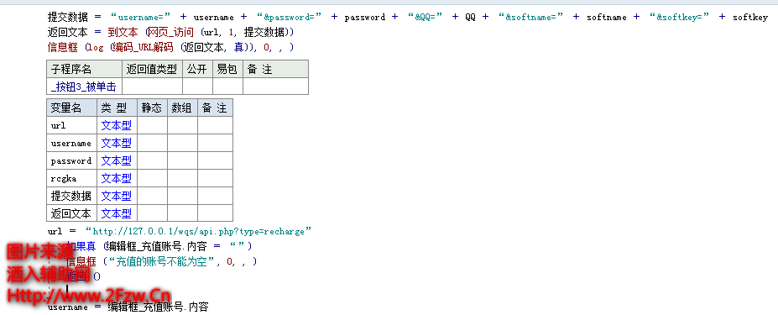Click the "username=" string literal
The height and width of the screenshot is (315, 778).
click(140, 17)
